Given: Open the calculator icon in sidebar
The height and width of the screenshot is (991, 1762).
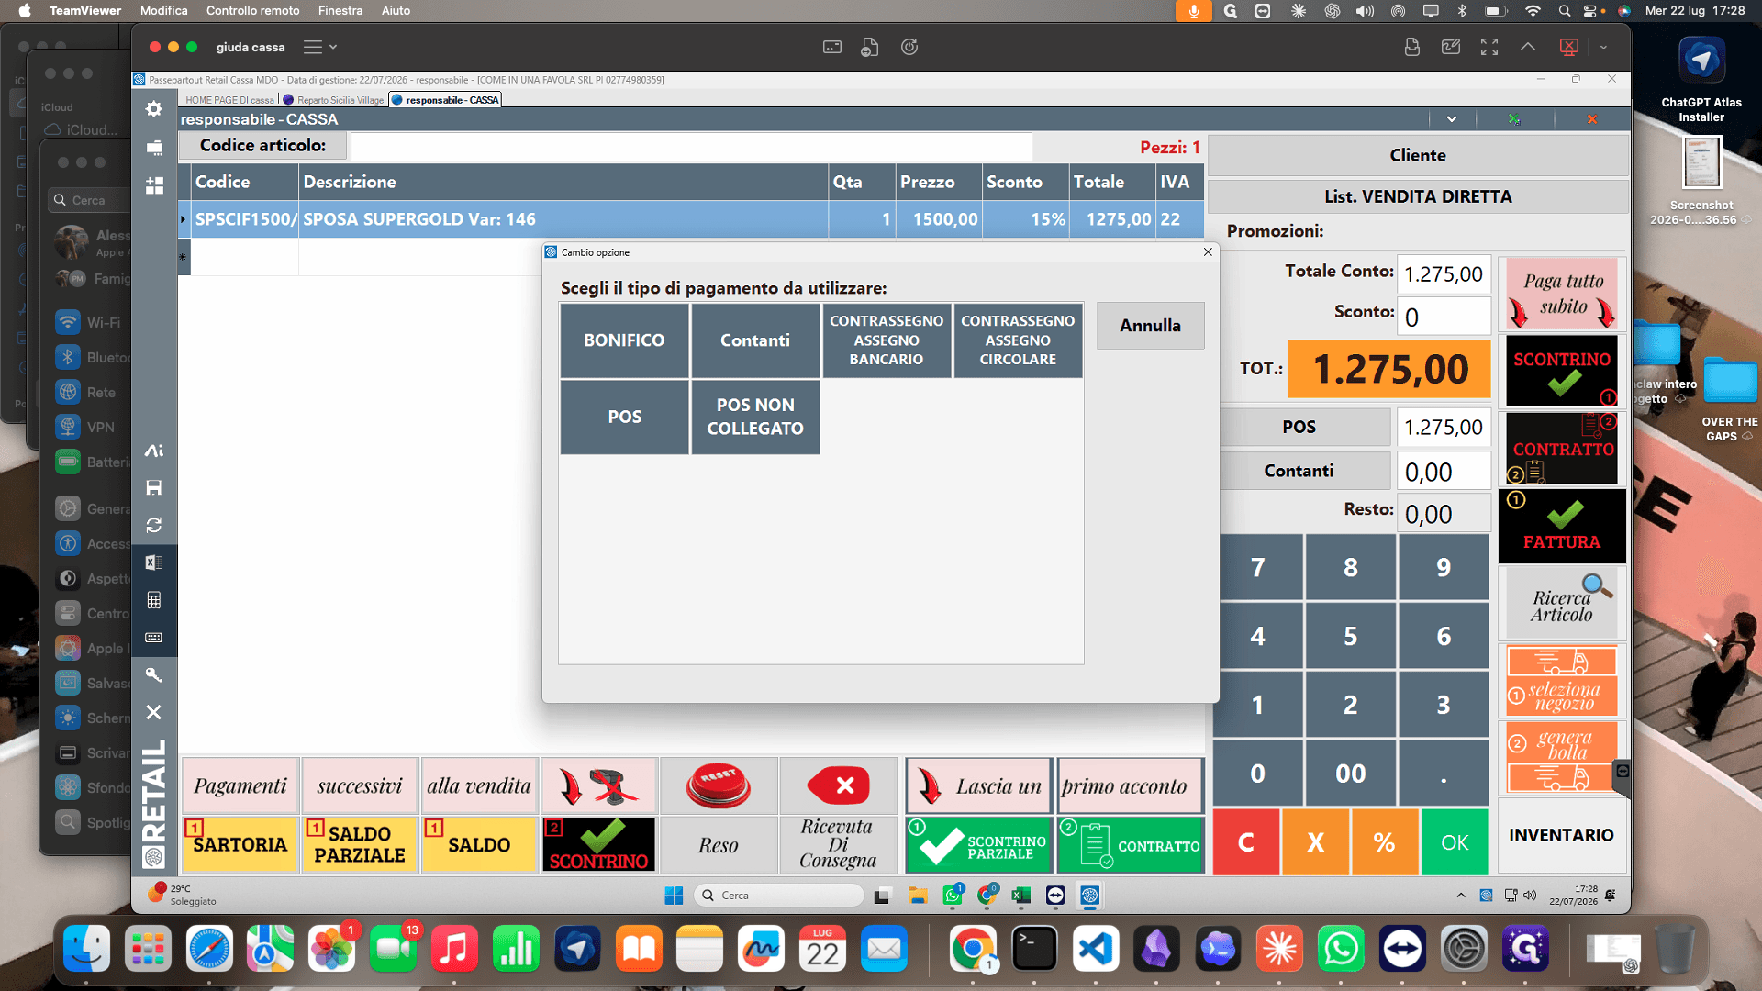Looking at the screenshot, I should pos(154,600).
